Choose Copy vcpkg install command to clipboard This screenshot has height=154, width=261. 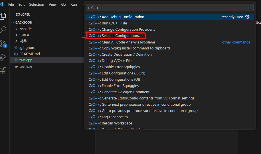170,48
